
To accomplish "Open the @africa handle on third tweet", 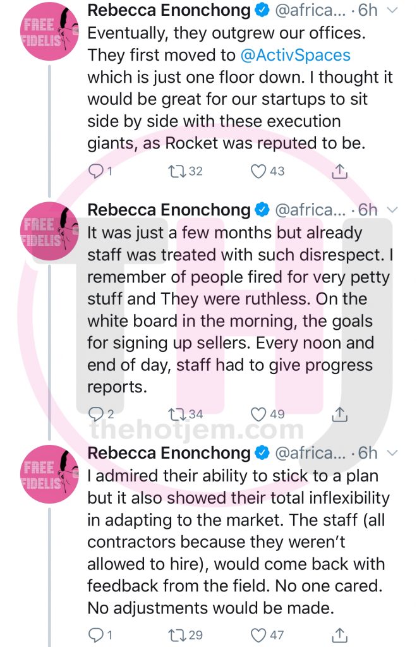I will click(310, 452).
